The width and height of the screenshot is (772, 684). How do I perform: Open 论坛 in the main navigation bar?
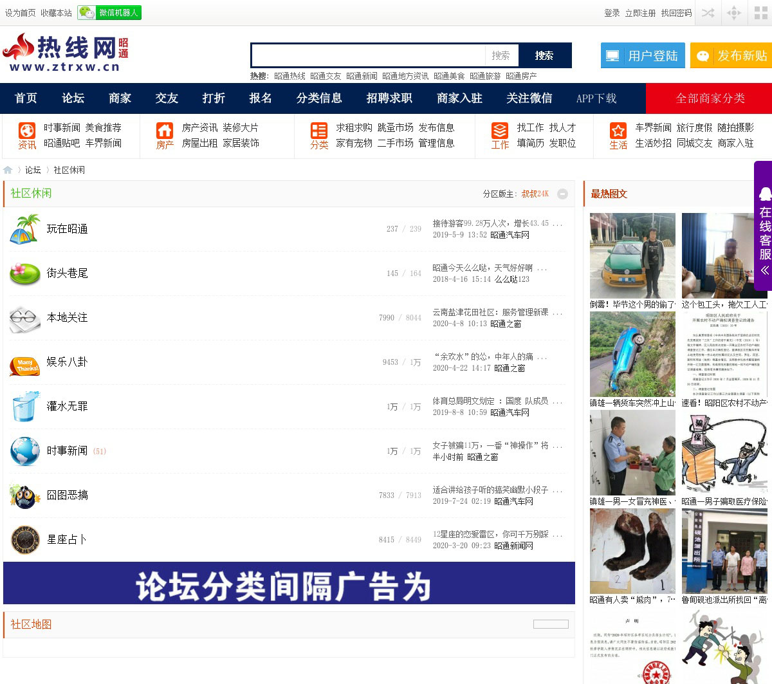pos(73,98)
